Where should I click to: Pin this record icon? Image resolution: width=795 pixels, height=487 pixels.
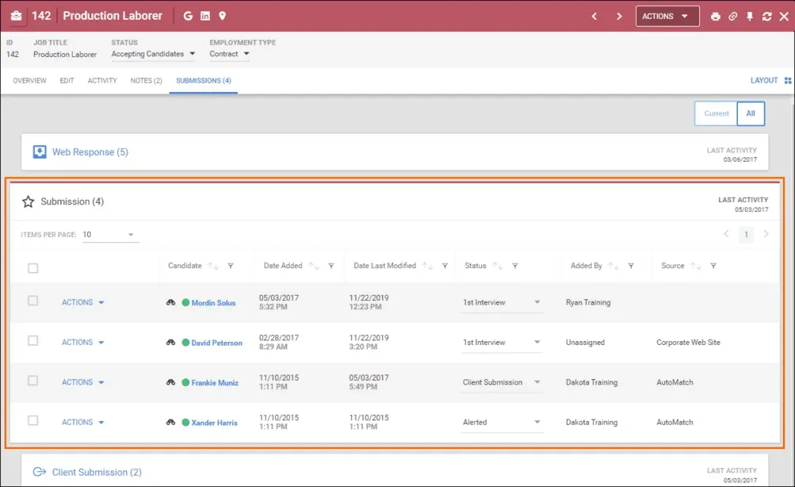(749, 16)
